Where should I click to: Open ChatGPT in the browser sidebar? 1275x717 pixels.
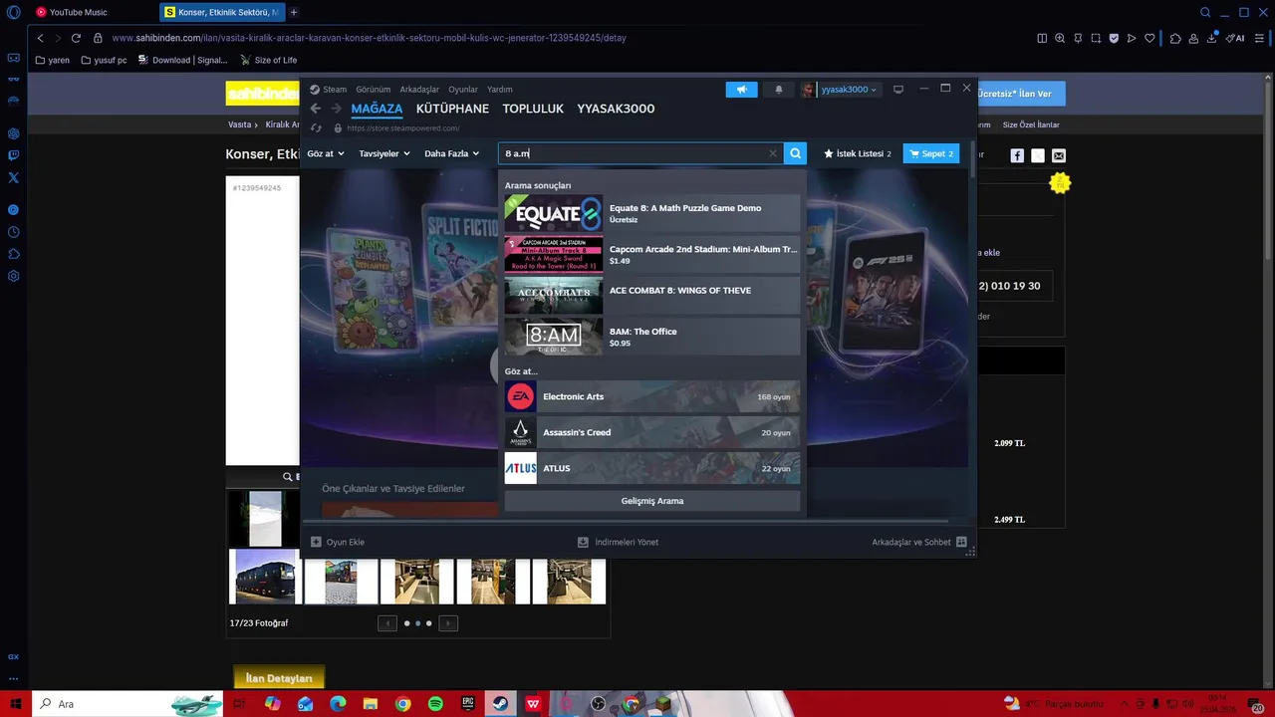pyautogui.click(x=13, y=133)
